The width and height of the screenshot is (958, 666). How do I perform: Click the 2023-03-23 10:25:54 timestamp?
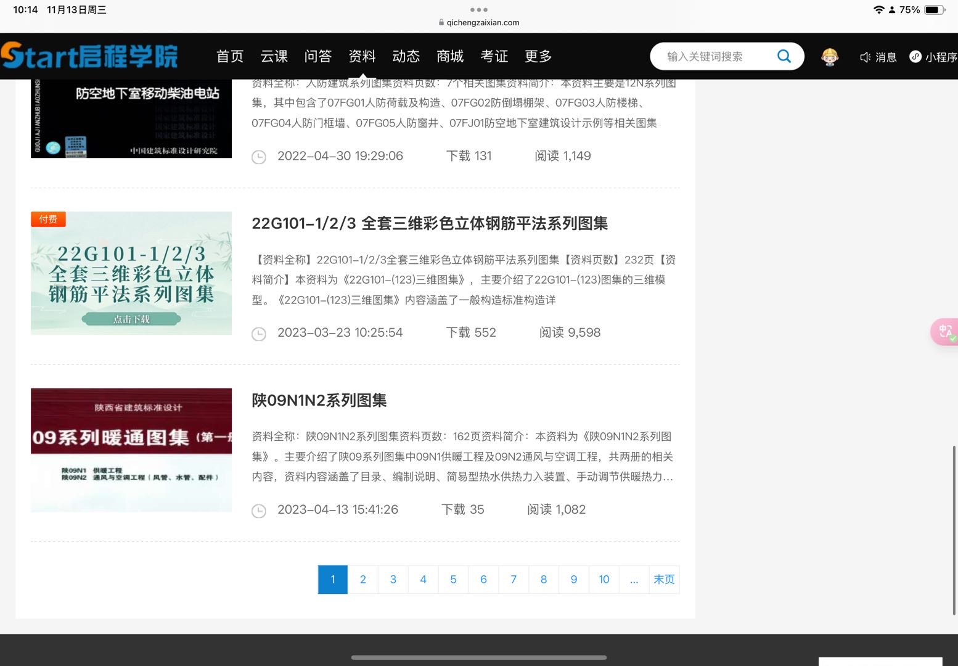(340, 332)
